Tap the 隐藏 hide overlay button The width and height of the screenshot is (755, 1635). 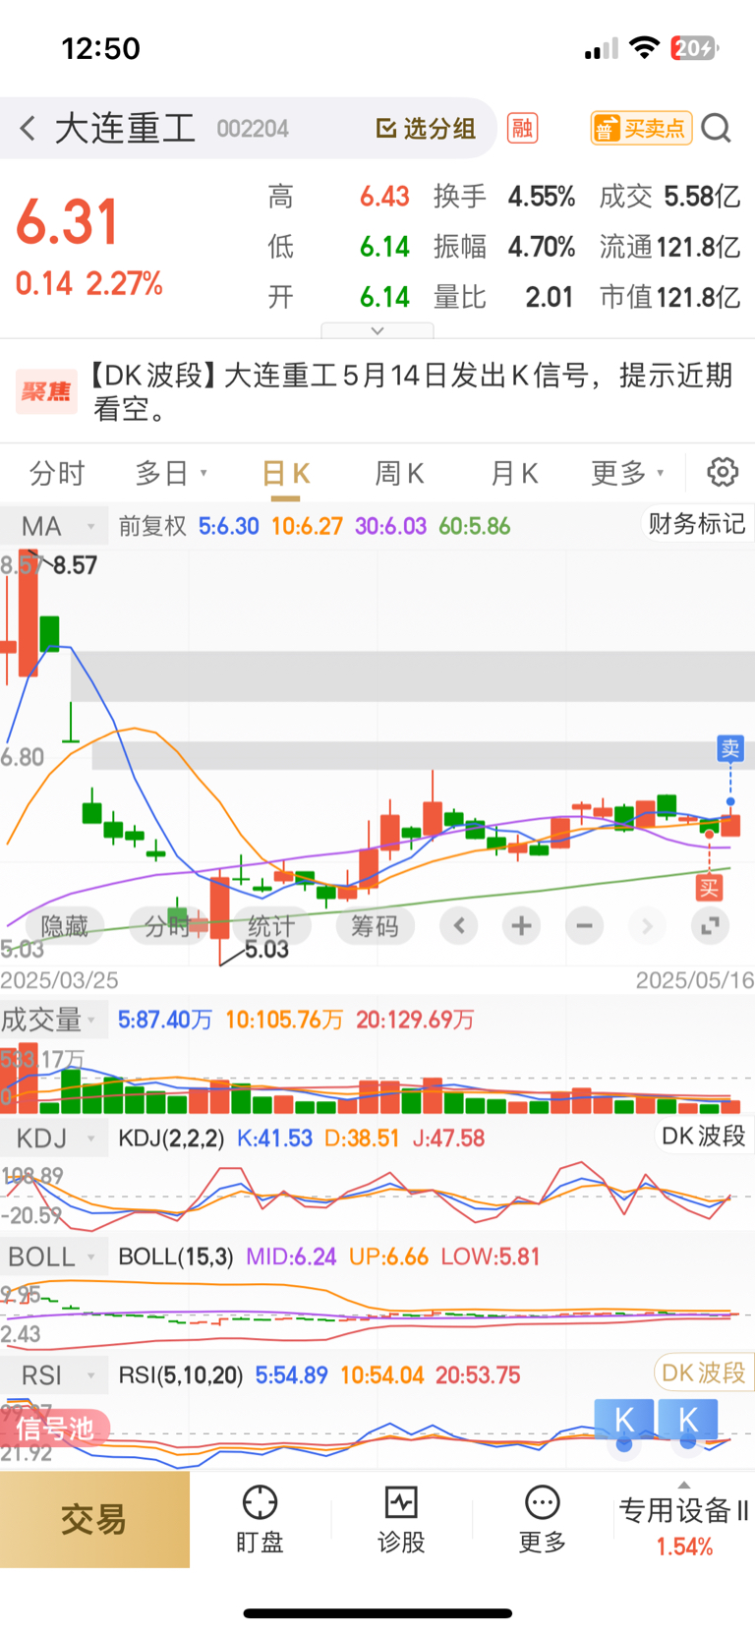[x=64, y=926]
